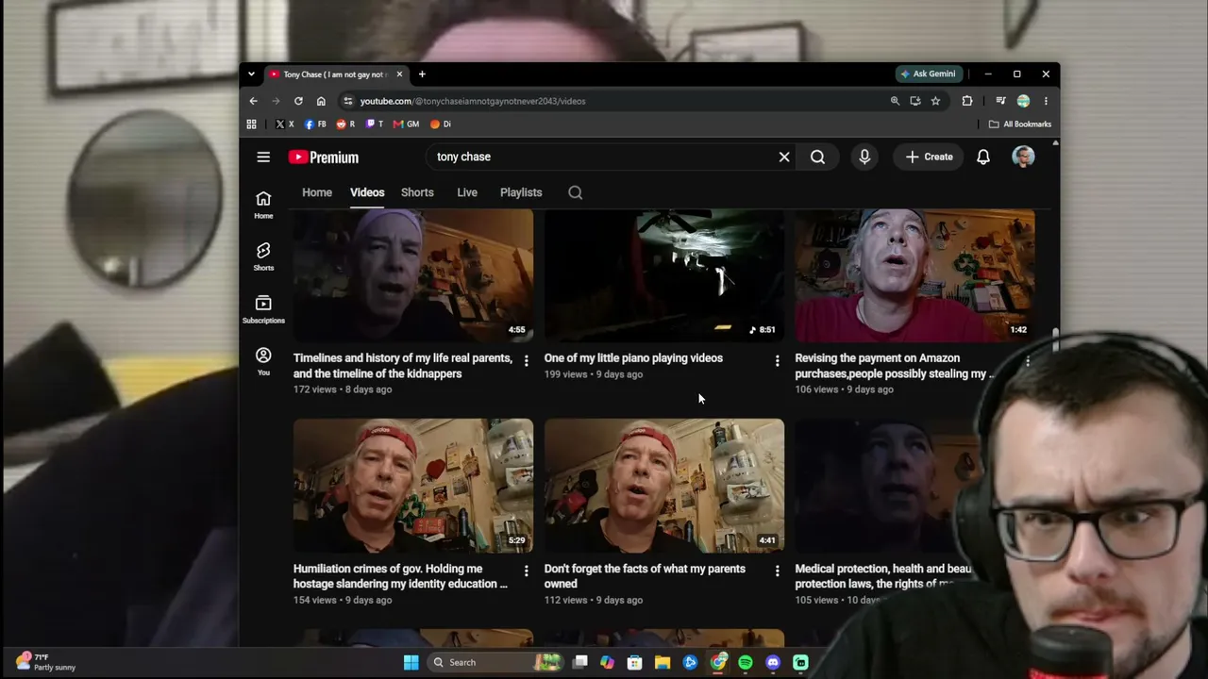Expand the tab search dropdown arrow
Viewport: 1208px width, 679px height.
pos(251,75)
